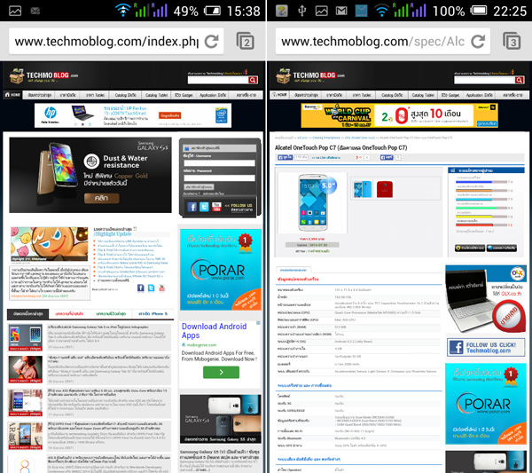Click left yellow button under rating panel
Viewport: 532px width, 473px height.
tap(470, 248)
